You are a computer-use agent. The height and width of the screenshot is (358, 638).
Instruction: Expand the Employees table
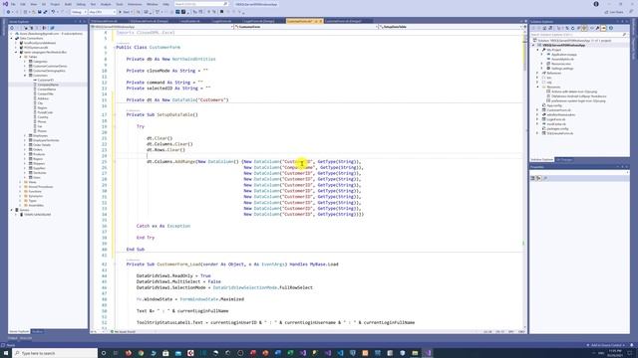point(25,135)
